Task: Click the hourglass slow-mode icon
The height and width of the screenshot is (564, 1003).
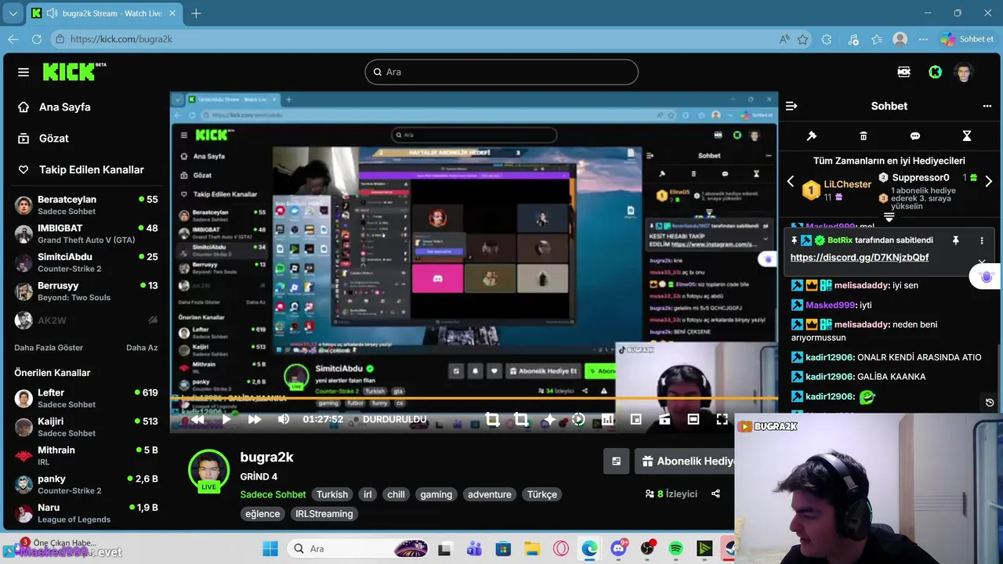Action: [967, 136]
